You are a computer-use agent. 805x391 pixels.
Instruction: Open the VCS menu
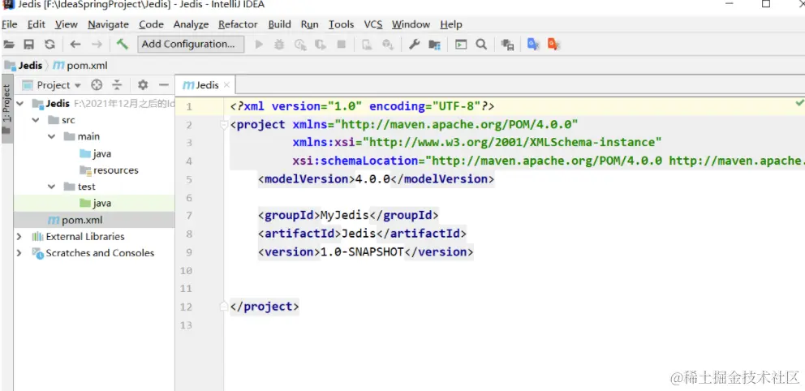[373, 24]
